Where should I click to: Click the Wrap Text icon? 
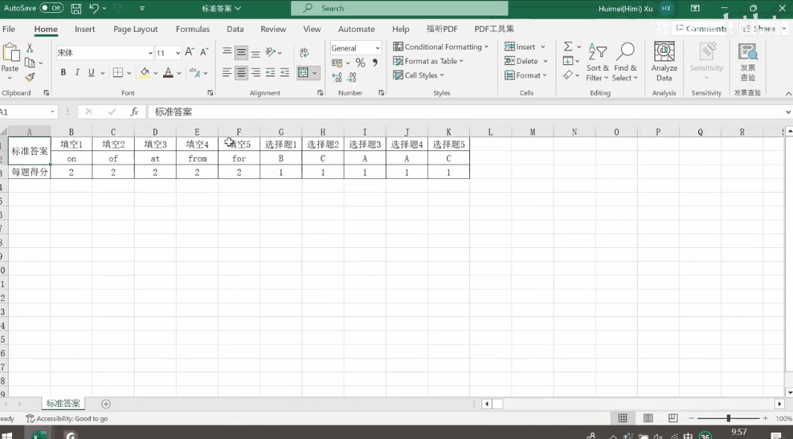[304, 52]
